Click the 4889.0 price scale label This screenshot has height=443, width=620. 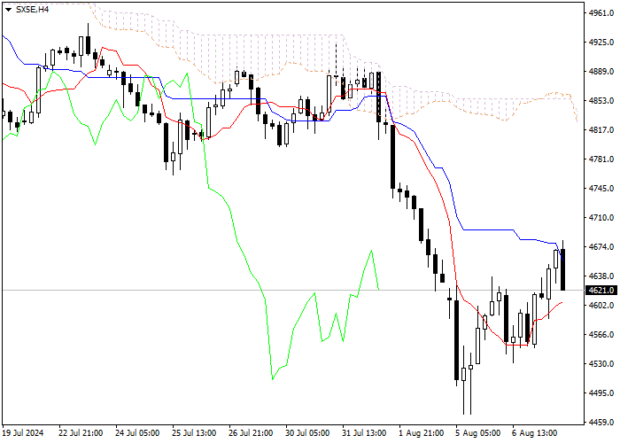[x=601, y=72]
